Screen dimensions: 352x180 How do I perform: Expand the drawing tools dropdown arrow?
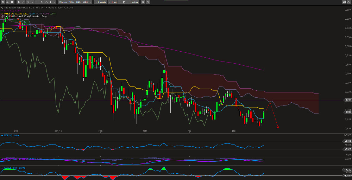click(x=55, y=2)
